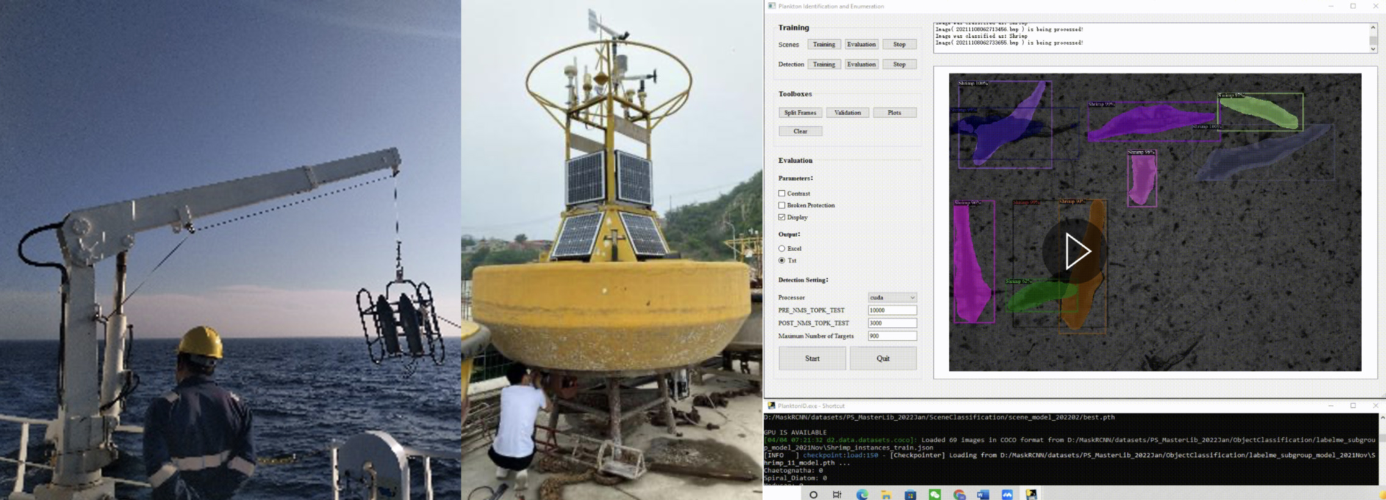Open Microsoft Store taskbar icon
This screenshot has width=1386, height=500.
(910, 495)
